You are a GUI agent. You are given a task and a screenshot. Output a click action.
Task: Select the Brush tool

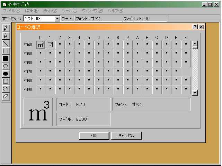[6, 36]
